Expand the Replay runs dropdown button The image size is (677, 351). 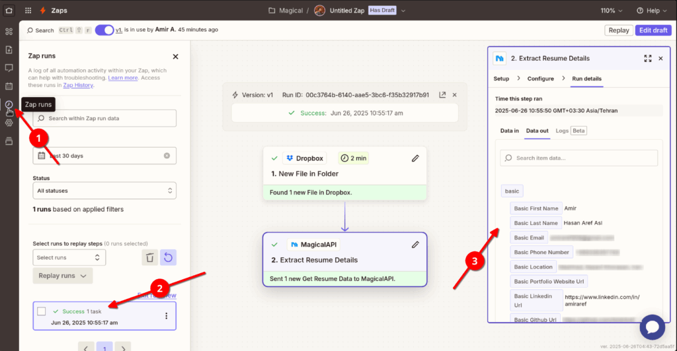(63, 276)
